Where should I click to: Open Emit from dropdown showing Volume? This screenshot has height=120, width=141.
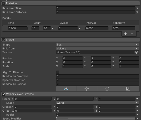(97, 48)
